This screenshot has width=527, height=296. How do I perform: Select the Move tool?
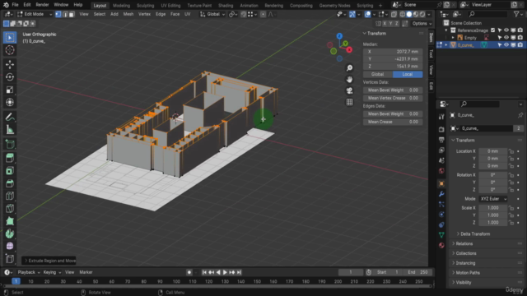click(x=10, y=64)
